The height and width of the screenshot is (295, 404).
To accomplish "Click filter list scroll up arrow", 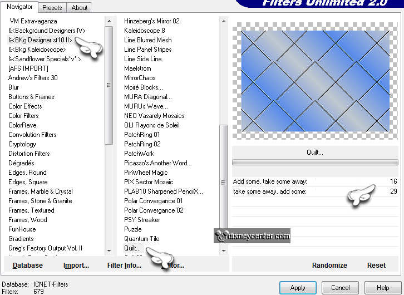I will [224, 21].
